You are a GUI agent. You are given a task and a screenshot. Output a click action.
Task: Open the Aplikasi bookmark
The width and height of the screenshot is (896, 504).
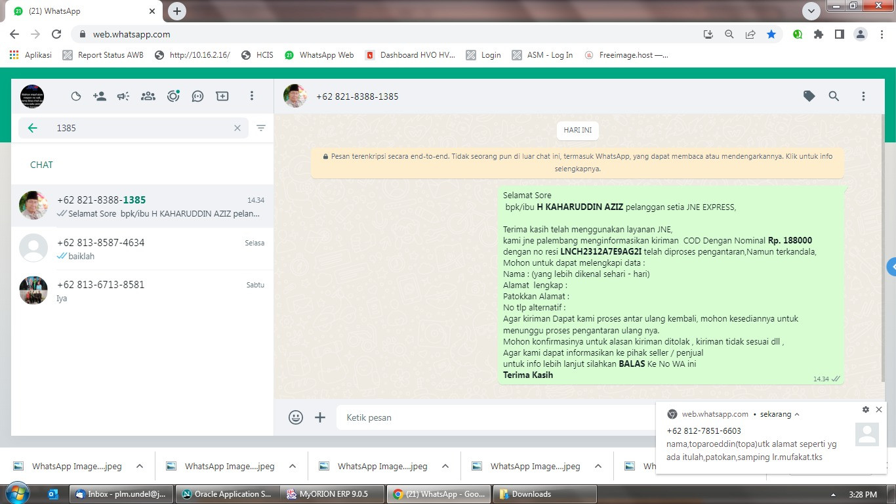click(x=31, y=55)
